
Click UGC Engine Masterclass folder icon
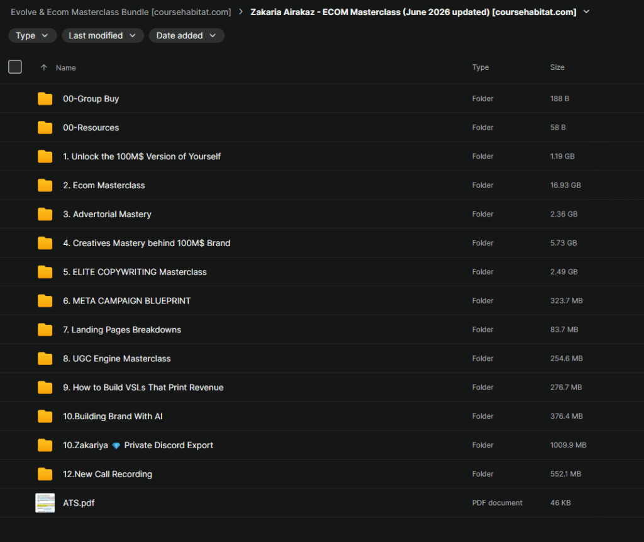coord(45,359)
